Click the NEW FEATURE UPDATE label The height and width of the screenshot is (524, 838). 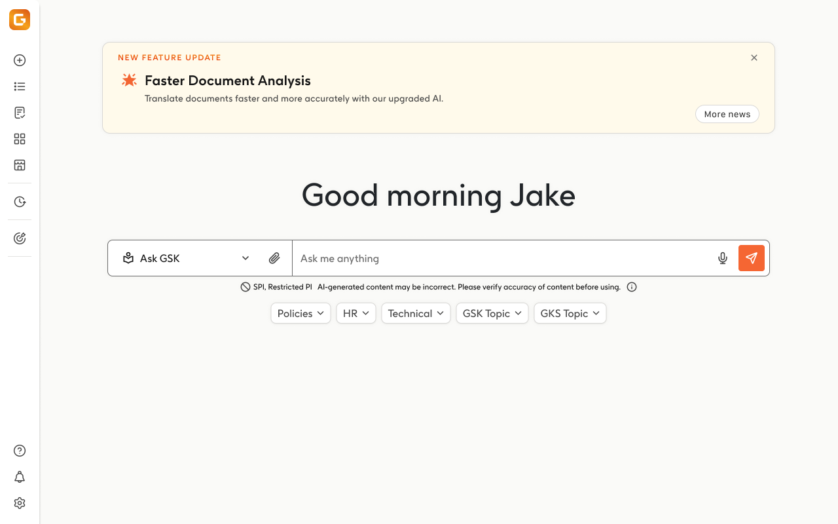[x=170, y=58]
